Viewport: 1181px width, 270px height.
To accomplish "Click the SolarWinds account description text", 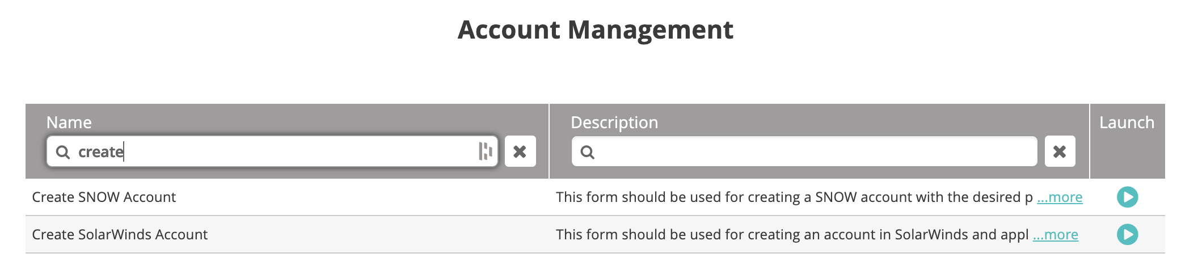I will click(x=792, y=234).
